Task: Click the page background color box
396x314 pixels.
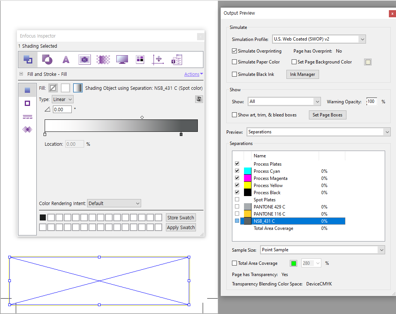Action: point(368,62)
